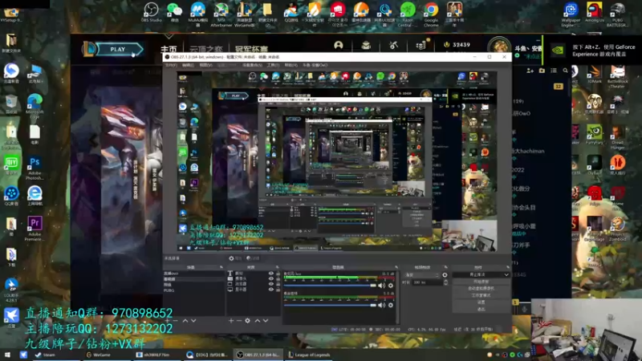The width and height of the screenshot is (642, 361).
Task: Open Wallpaper Engine desktop shortcut
Action: pos(571,14)
